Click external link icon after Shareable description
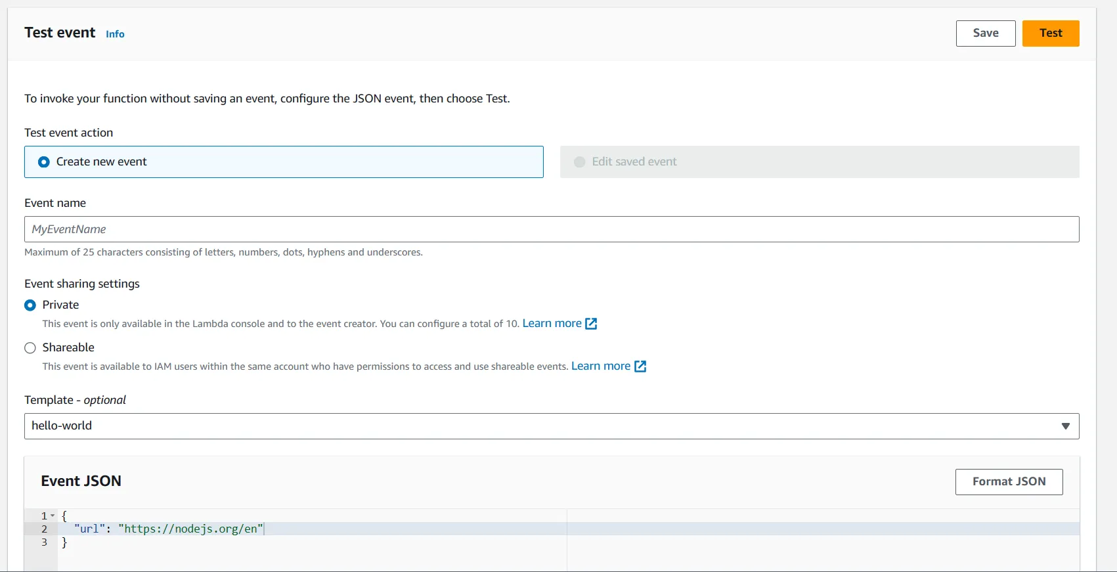Screen dimensions: 1117x572 (640, 366)
